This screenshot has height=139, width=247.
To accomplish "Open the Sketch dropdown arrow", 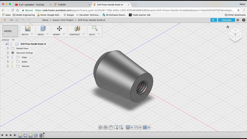I will pyautogui.click(x=32, y=34).
